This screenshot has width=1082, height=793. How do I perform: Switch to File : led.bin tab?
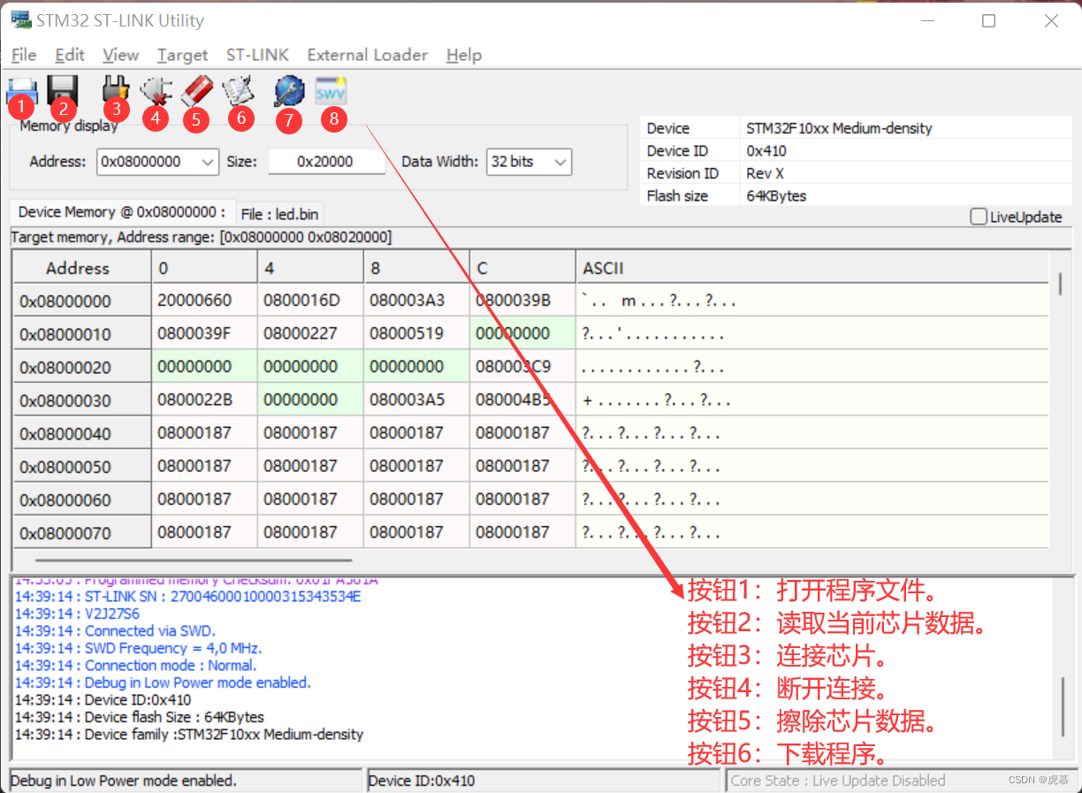tap(280, 213)
